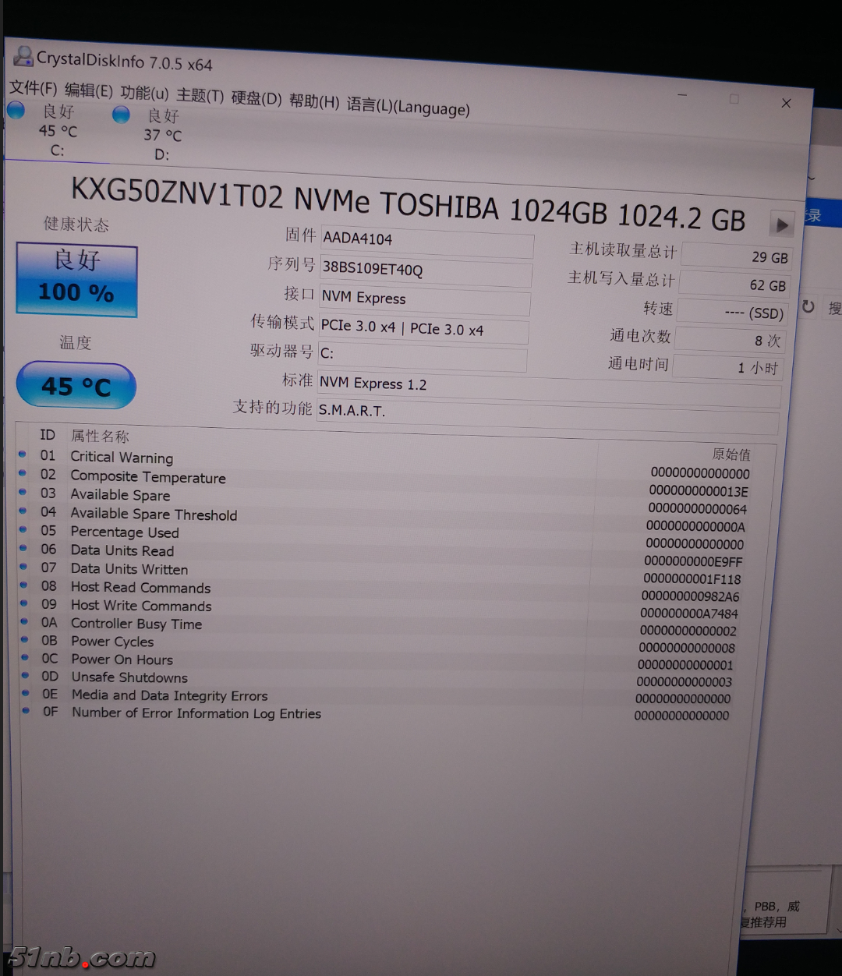This screenshot has height=976, width=842.
Task: Select the D: drive at 37 °C
Action: coord(162,135)
